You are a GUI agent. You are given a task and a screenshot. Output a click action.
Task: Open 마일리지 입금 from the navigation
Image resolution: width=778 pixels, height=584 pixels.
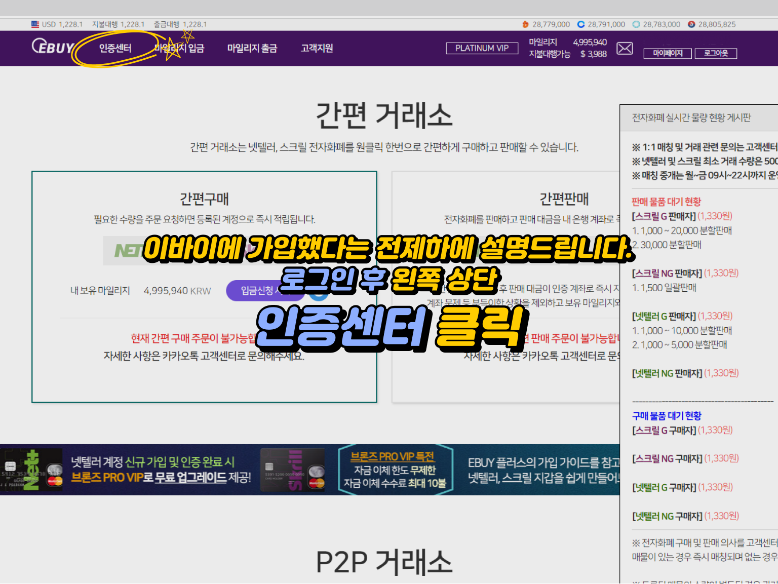180,48
